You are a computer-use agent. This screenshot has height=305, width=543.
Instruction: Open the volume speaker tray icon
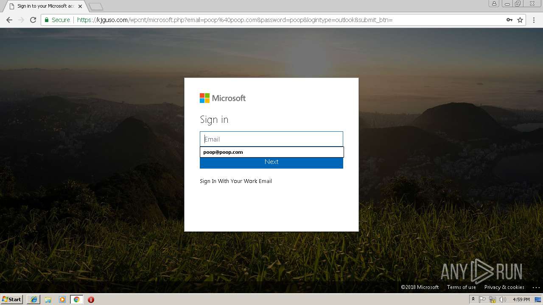pyautogui.click(x=503, y=299)
